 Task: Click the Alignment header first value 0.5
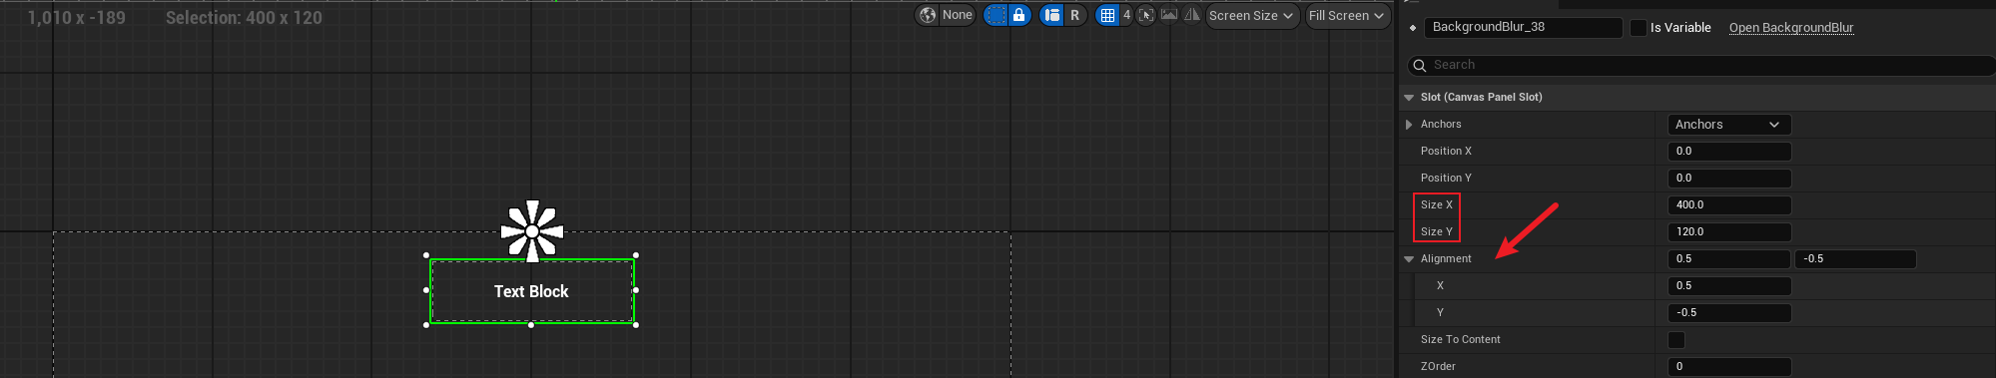pyautogui.click(x=1729, y=259)
